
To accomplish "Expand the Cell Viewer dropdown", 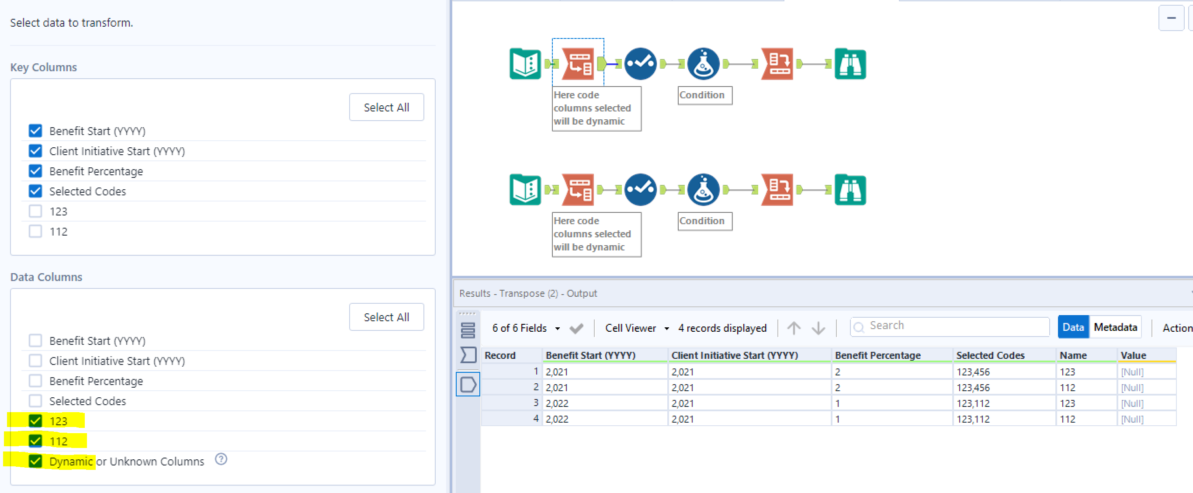I will coord(636,328).
